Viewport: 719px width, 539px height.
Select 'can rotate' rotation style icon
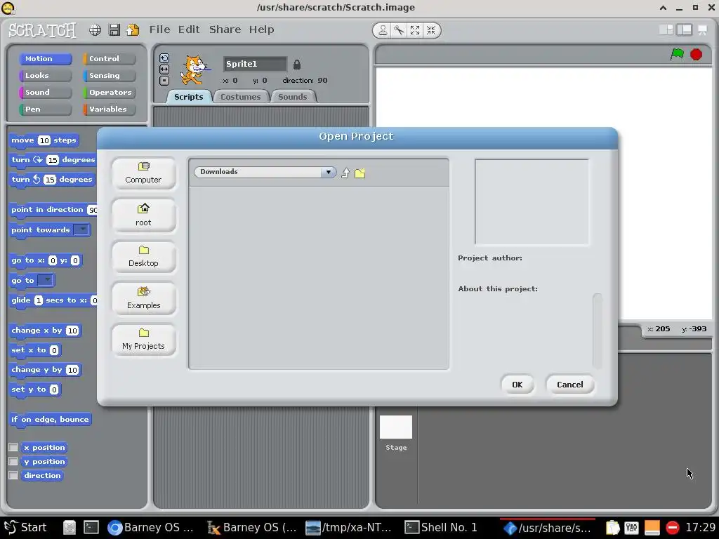(164, 58)
